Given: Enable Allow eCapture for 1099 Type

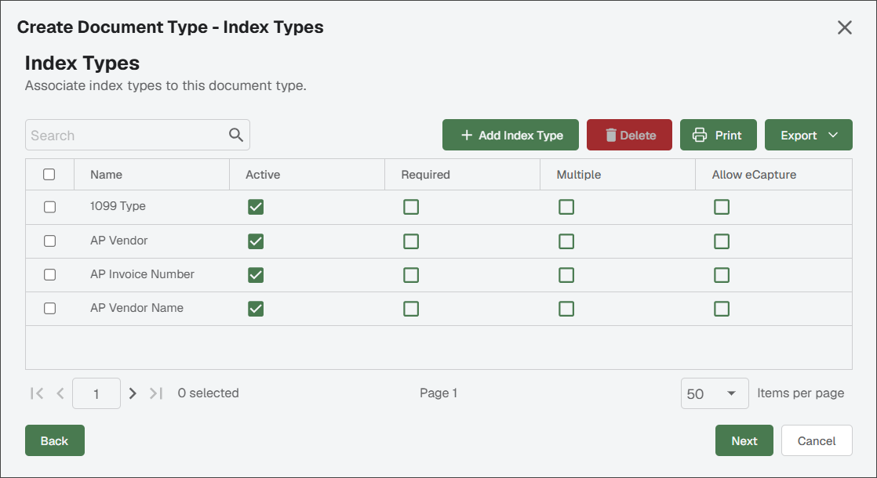Looking at the screenshot, I should [722, 207].
